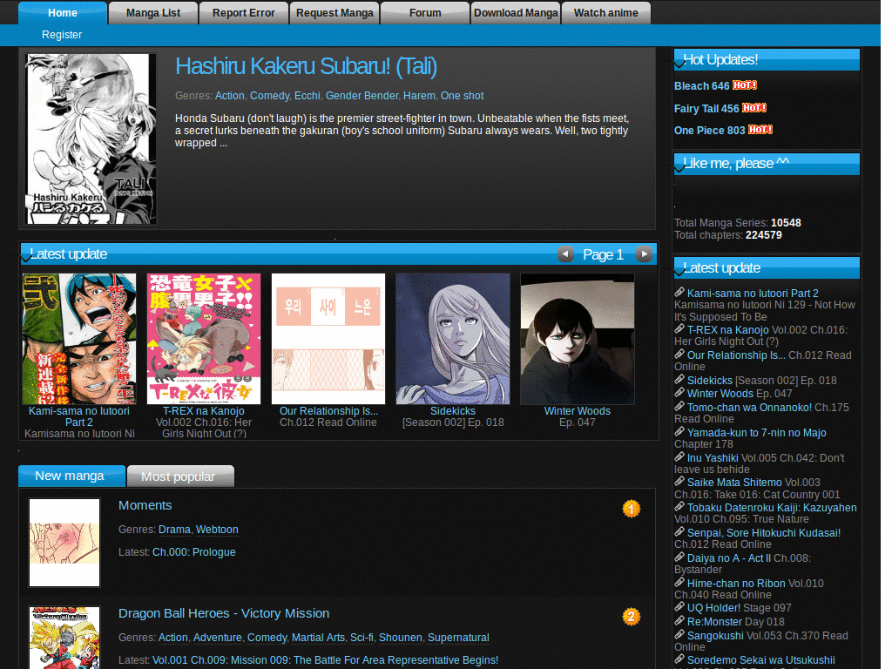Screen dimensions: 892x669
Task: Open the Winter Woods cover thumbnail
Action: point(578,339)
